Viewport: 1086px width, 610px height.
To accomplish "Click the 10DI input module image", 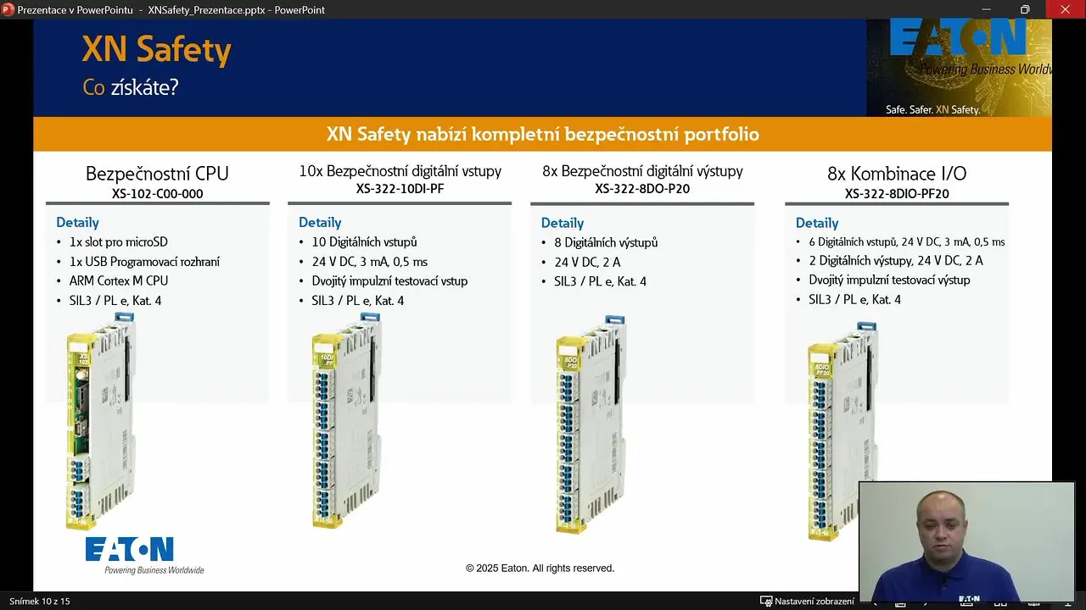I will coord(346,421).
